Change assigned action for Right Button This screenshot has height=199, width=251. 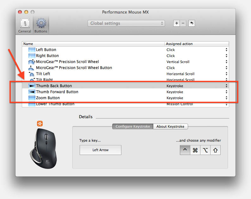pos(226,56)
